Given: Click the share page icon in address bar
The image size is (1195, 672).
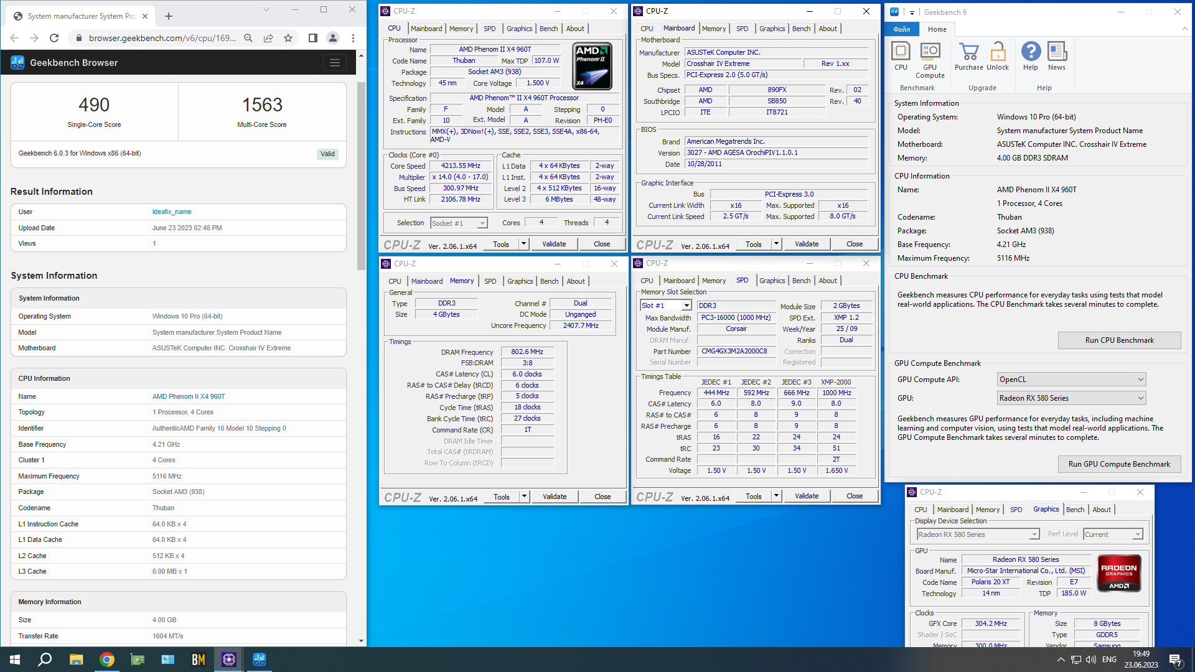Looking at the screenshot, I should tap(268, 38).
